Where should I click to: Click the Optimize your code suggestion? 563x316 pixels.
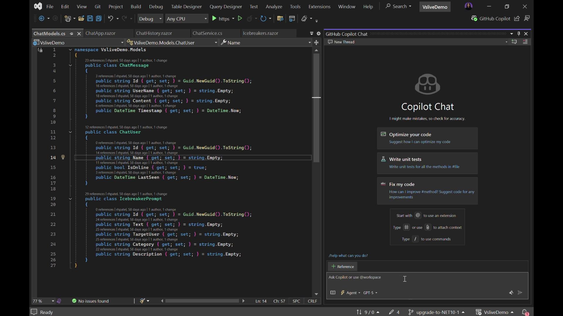pos(427,138)
